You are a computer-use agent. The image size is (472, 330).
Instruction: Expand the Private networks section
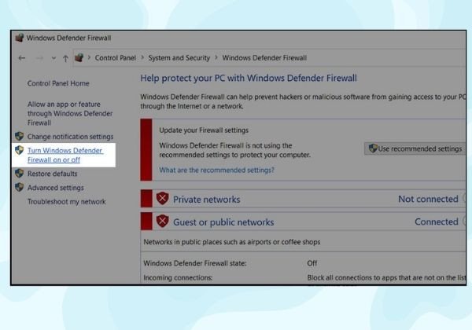(x=464, y=199)
